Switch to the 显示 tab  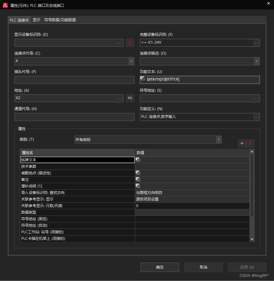(37, 20)
